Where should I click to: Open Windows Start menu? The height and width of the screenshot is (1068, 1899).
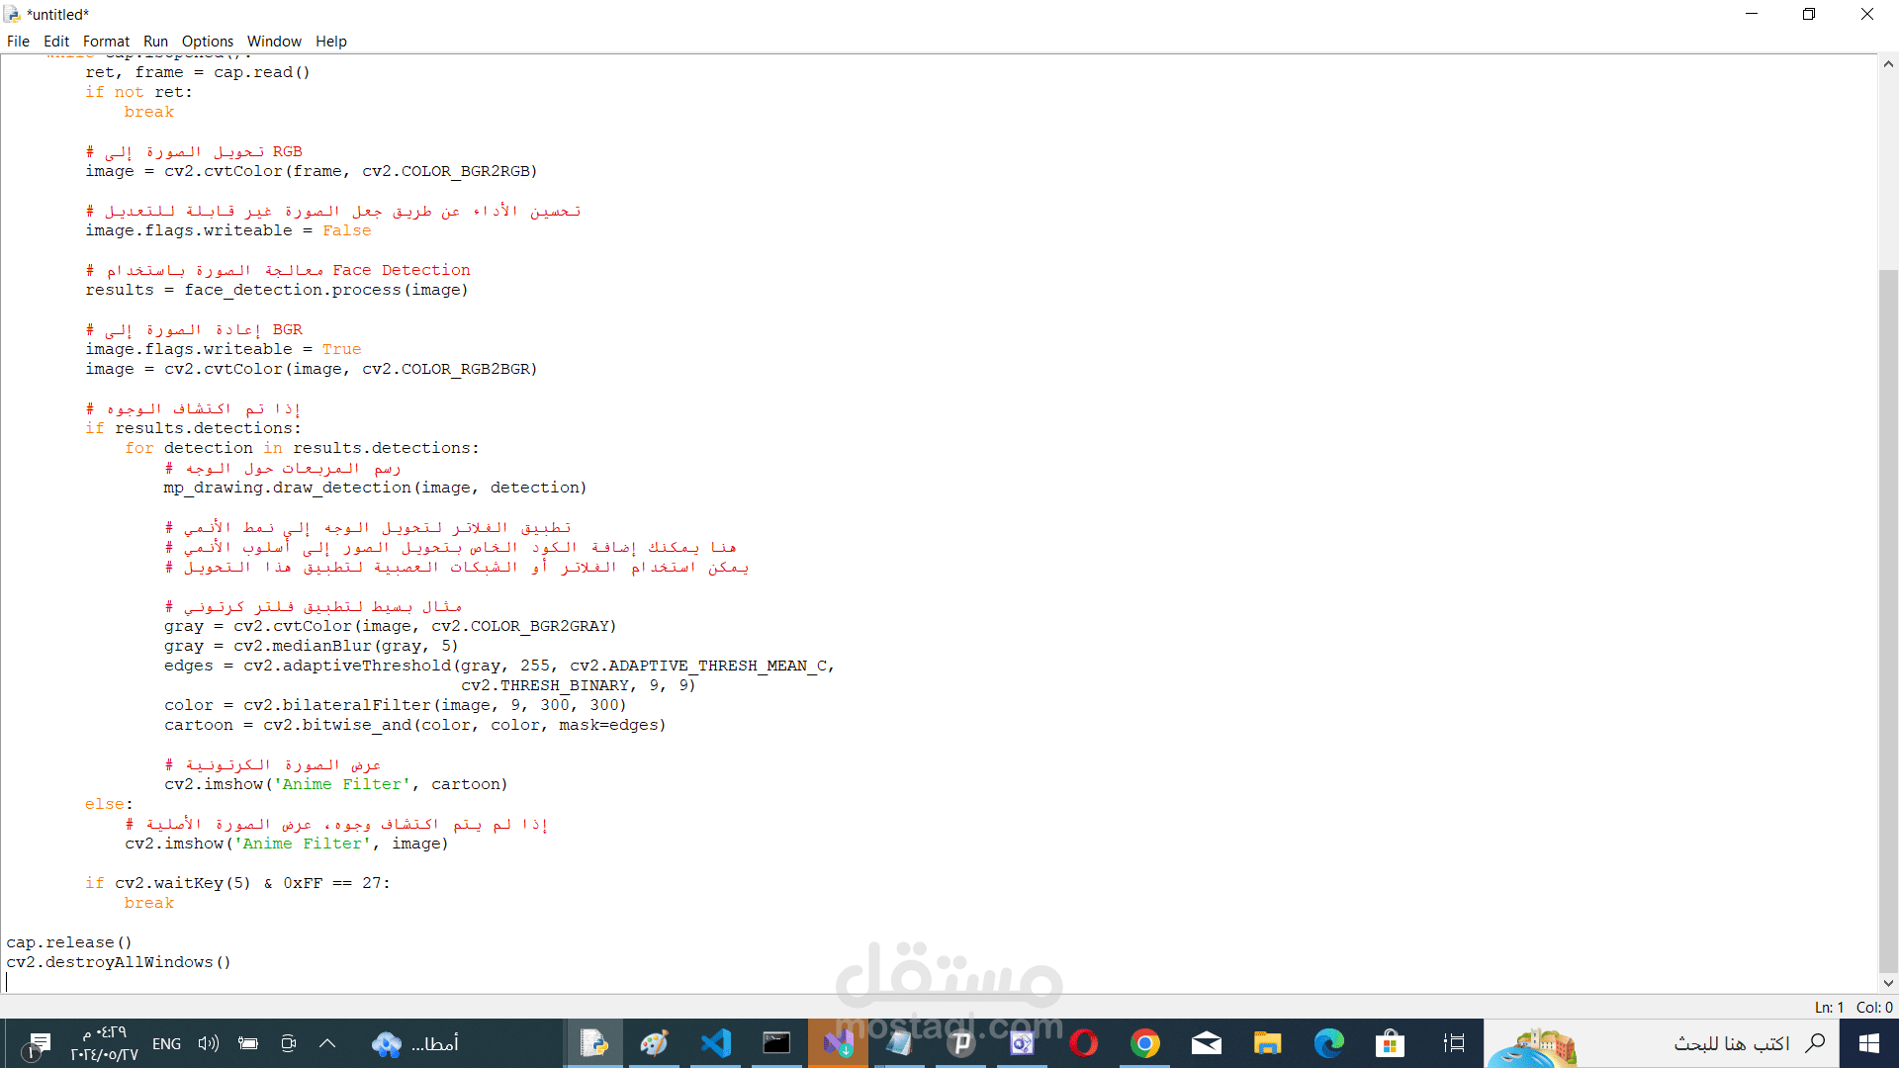[x=1868, y=1043]
